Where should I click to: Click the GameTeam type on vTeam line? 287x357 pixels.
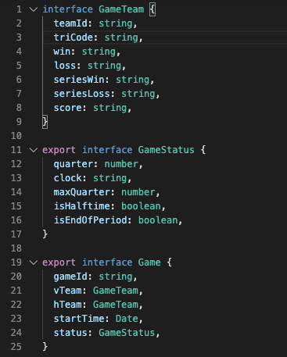tap(116, 291)
